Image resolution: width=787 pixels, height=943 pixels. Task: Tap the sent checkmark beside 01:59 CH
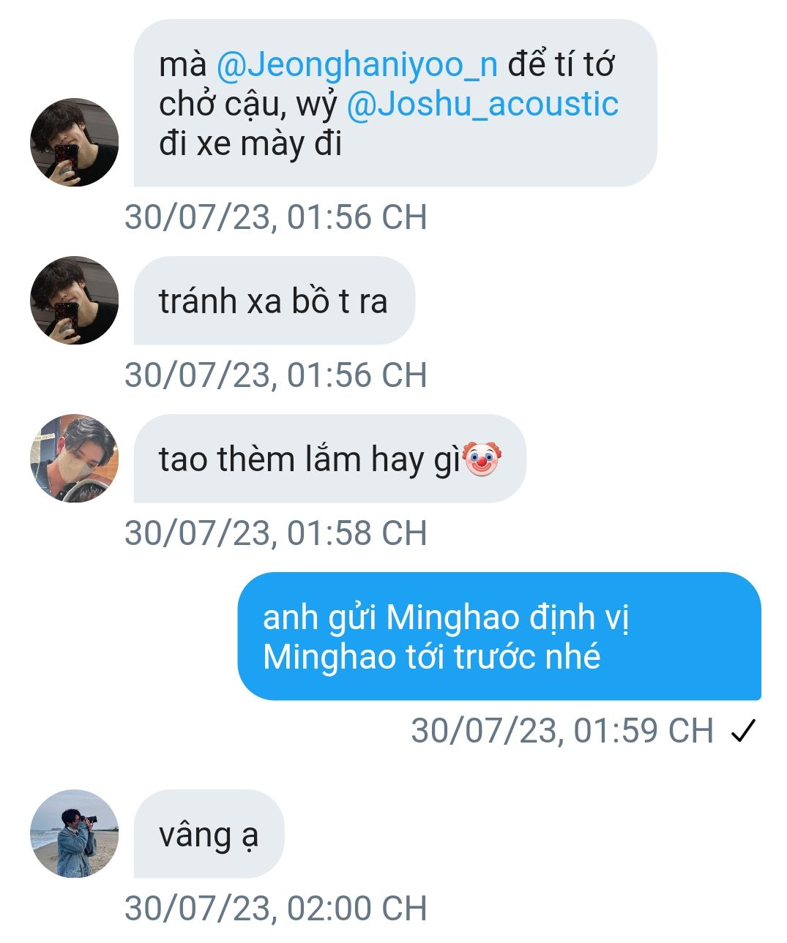[742, 731]
